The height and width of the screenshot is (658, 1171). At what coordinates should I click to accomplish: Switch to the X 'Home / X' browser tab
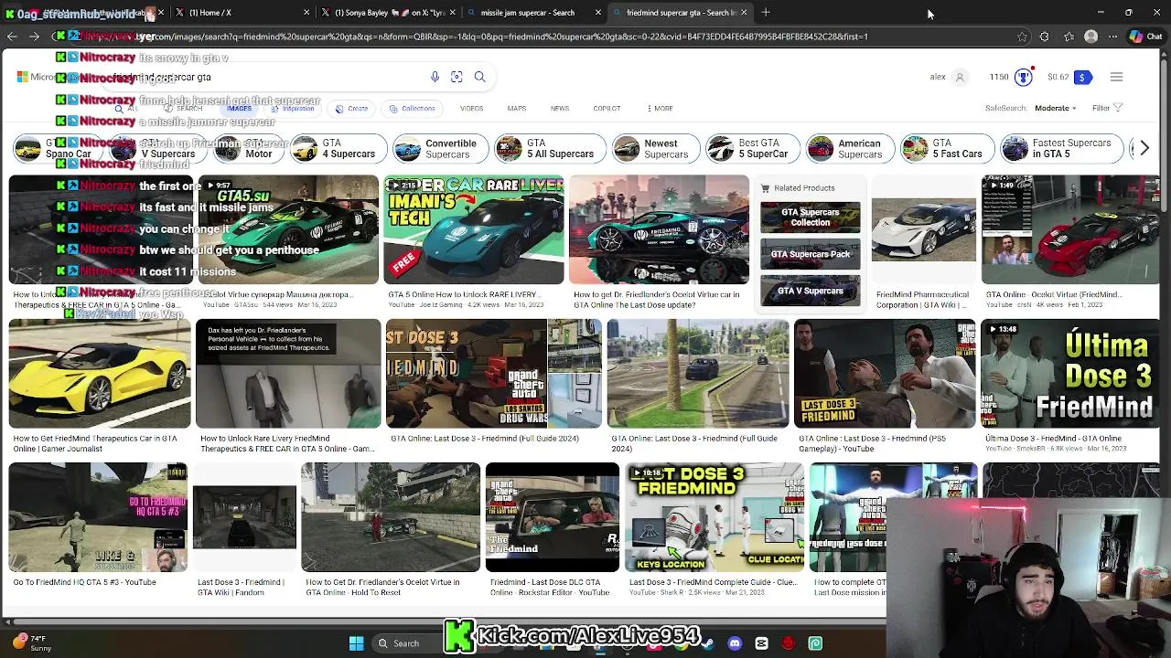click(x=243, y=13)
